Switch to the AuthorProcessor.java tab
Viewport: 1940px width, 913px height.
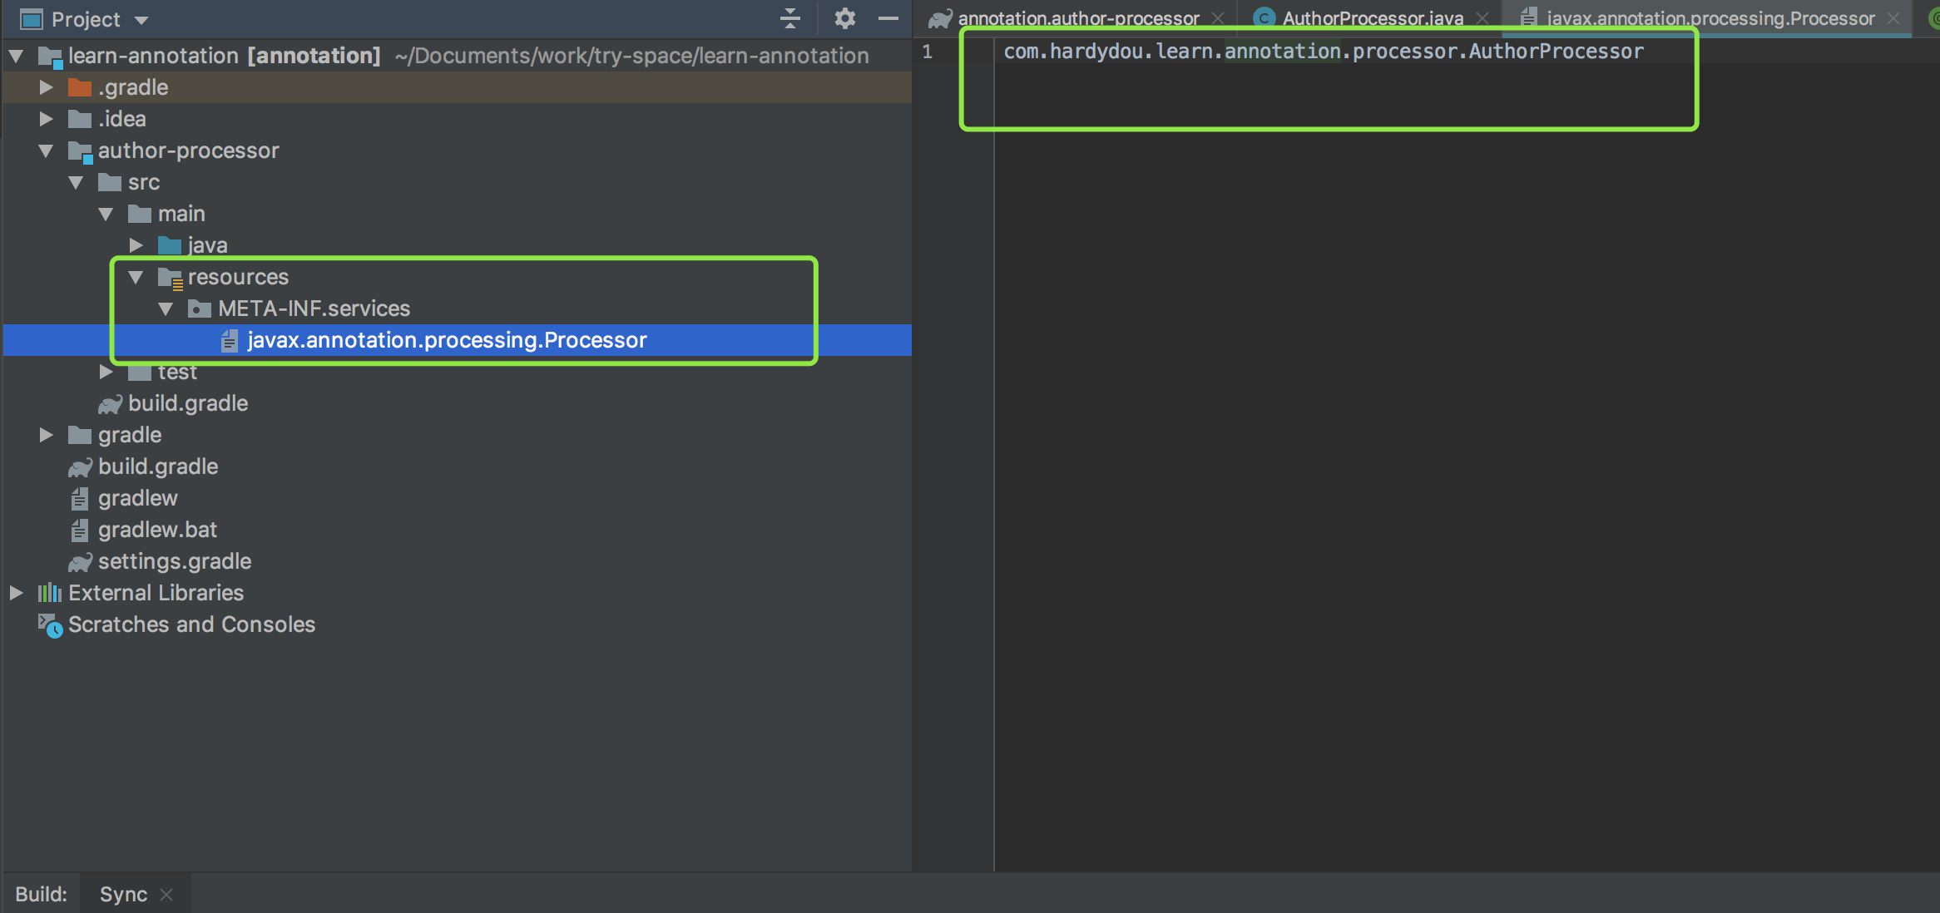coord(1372,18)
